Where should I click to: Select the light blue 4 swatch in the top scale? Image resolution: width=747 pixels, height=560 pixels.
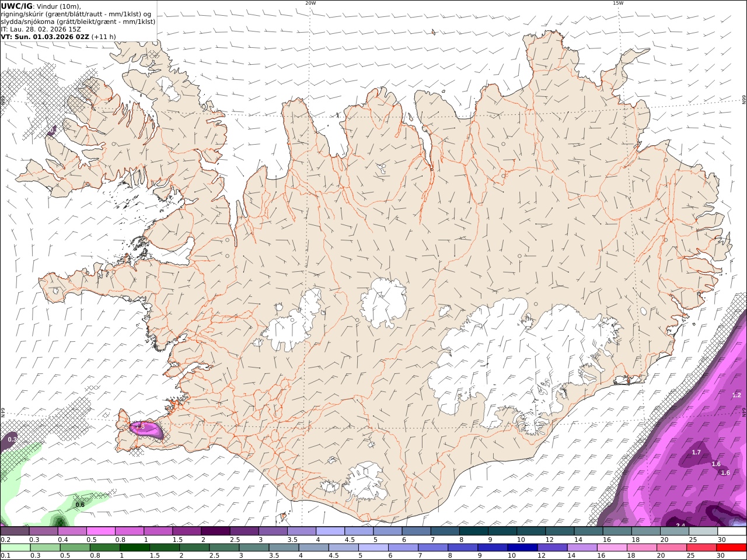point(330,531)
